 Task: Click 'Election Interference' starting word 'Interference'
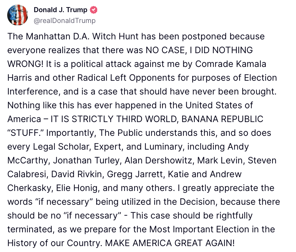point(34,92)
